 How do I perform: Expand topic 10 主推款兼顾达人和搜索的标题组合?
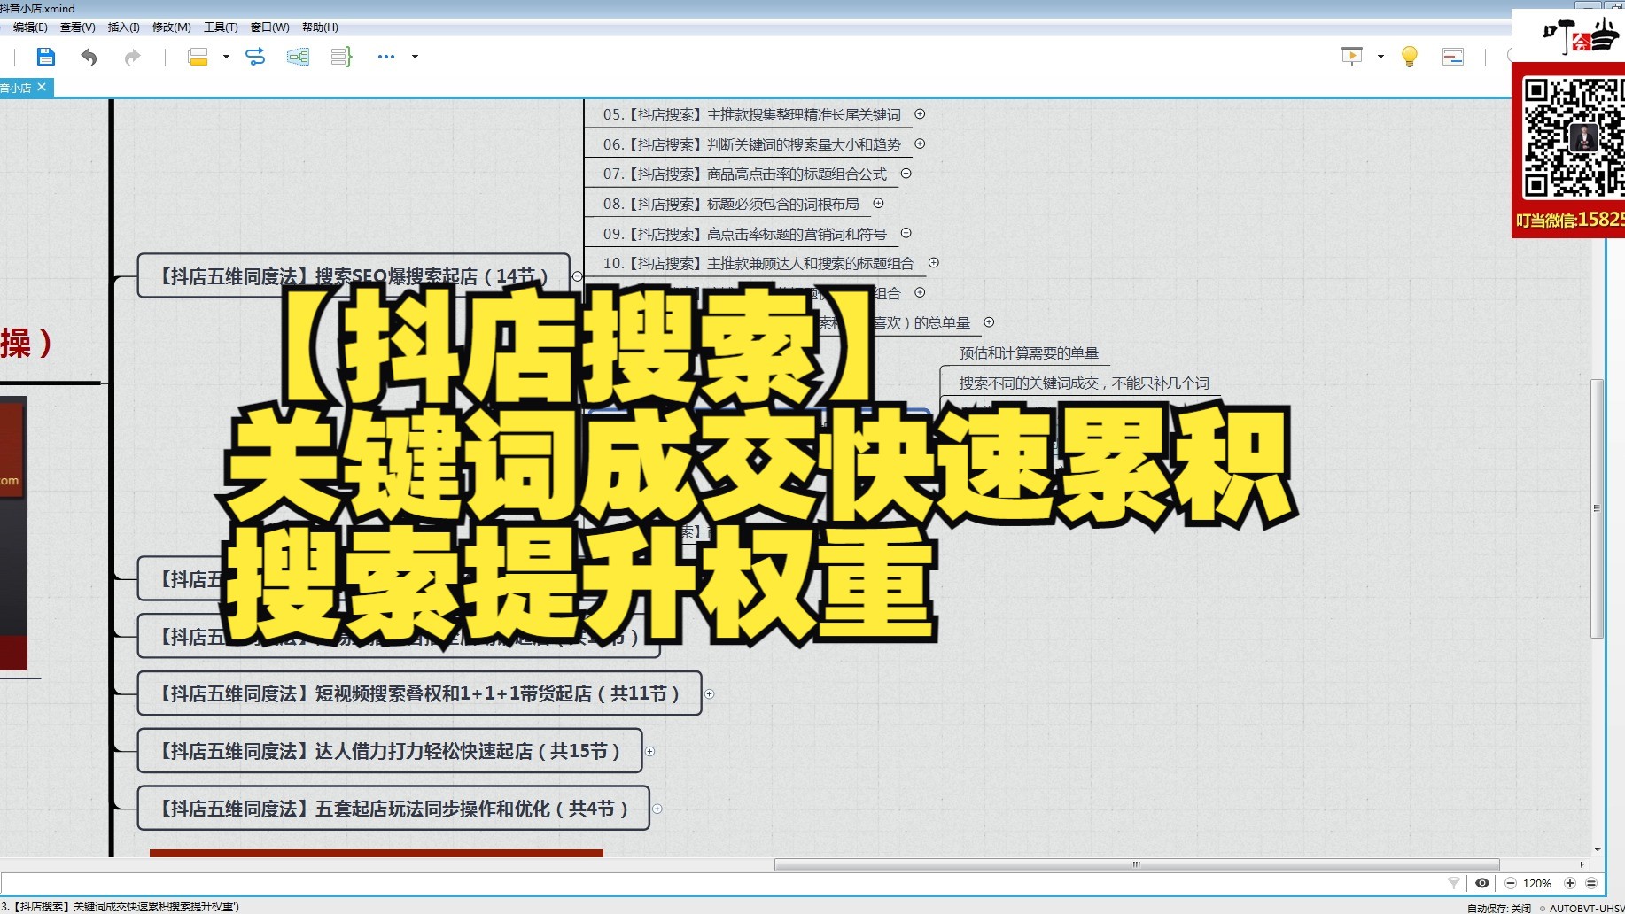(933, 263)
